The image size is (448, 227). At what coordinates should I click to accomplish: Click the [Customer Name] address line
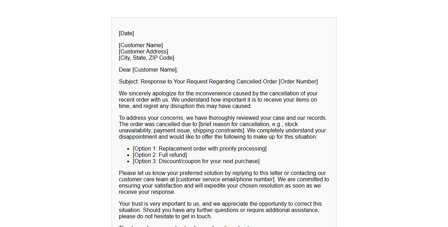pos(141,45)
